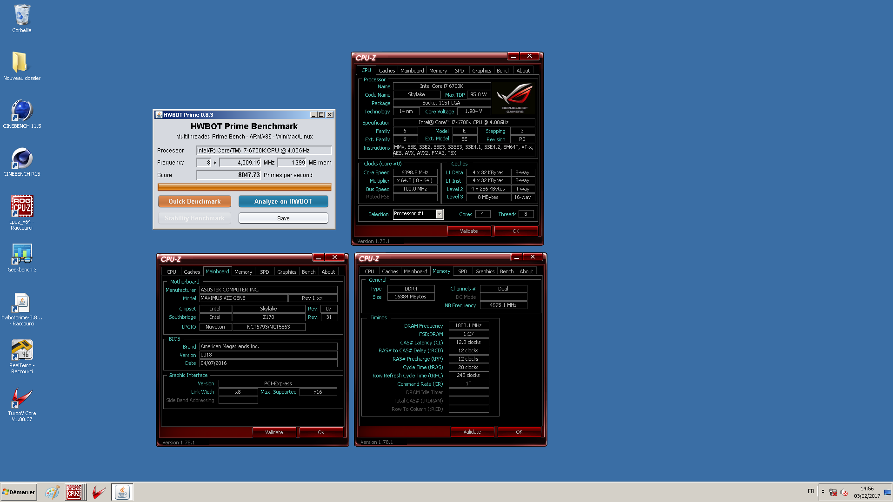Open CPU tab in Mainboard CPU-Z window

[171, 272]
